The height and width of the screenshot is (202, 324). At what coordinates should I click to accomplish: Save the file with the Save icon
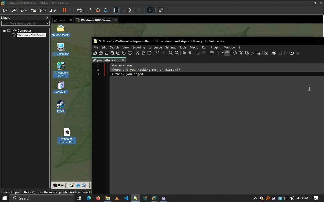tap(106, 53)
